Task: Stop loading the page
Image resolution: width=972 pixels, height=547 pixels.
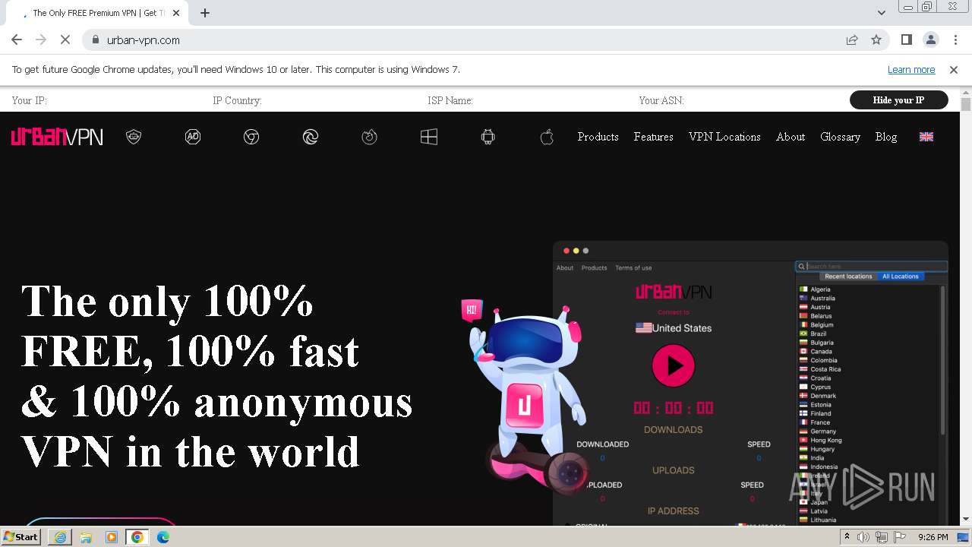Action: [x=65, y=40]
